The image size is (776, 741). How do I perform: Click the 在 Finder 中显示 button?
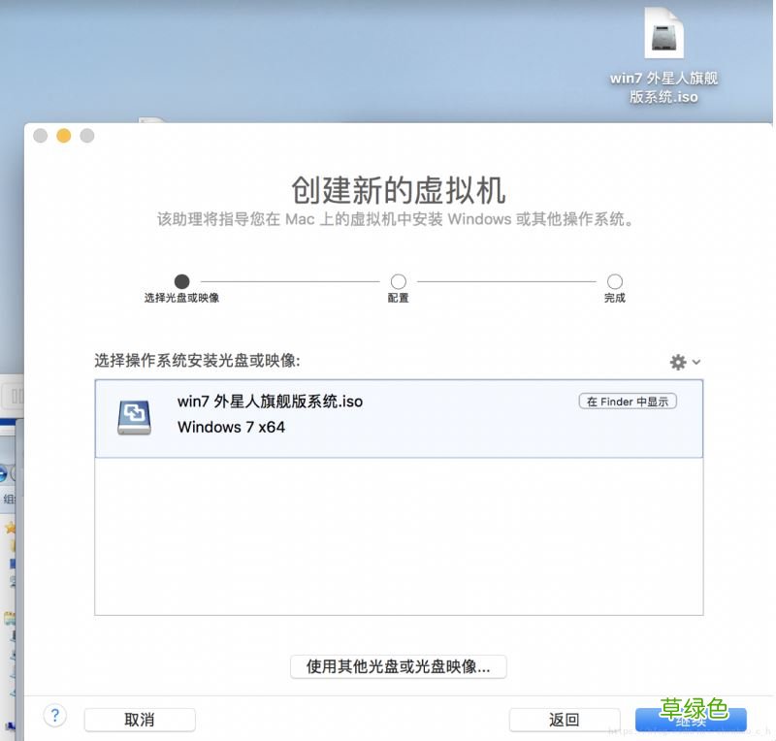coord(627,401)
